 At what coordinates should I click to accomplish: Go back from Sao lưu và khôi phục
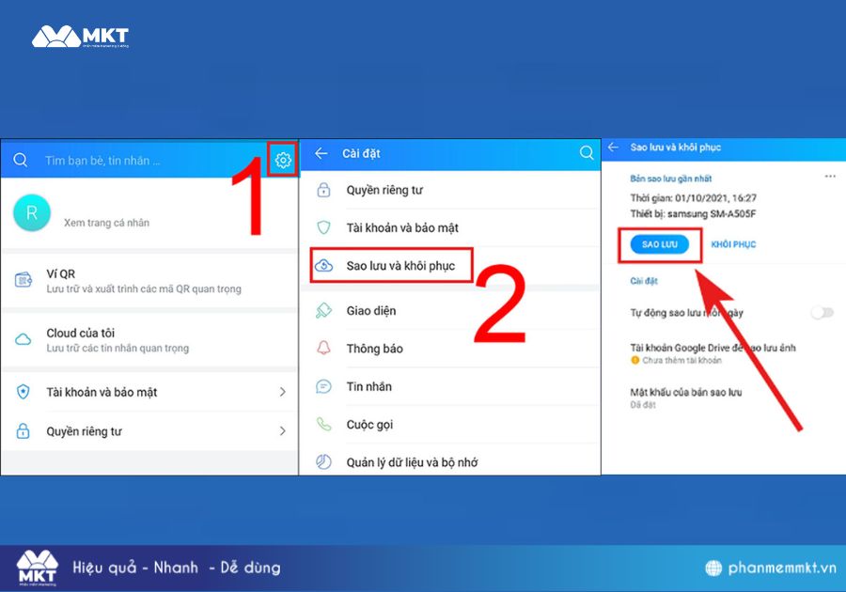(x=614, y=148)
